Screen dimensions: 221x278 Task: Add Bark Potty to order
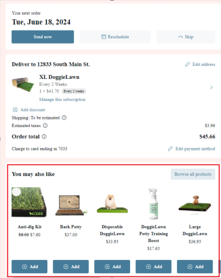pos(71,267)
